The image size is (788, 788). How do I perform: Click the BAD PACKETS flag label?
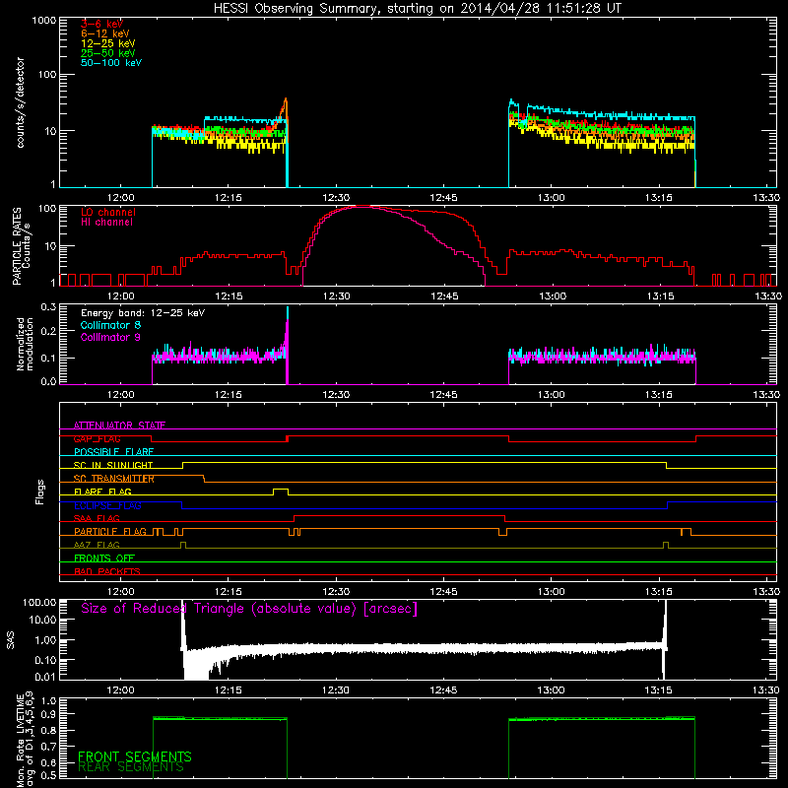click(107, 571)
